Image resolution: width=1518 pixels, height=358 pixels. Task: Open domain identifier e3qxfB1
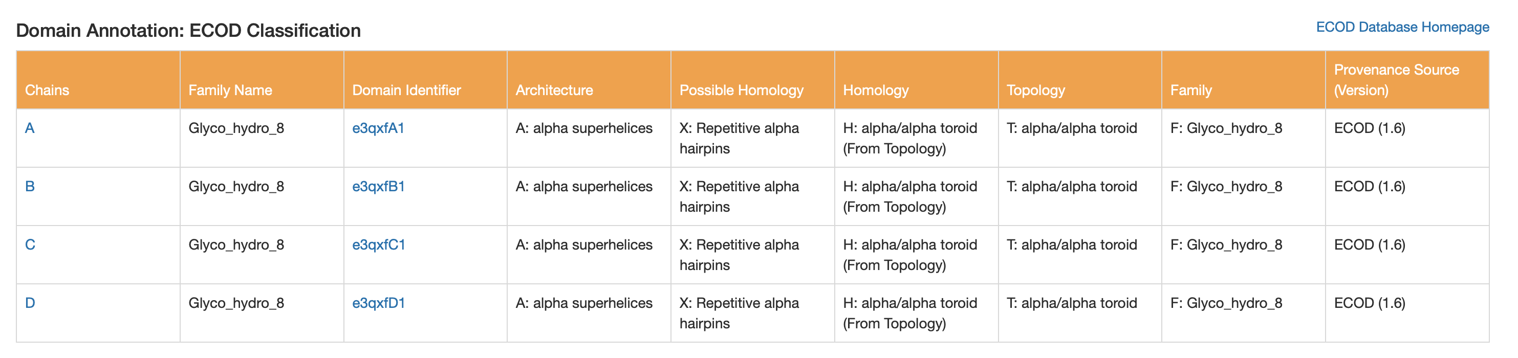coord(378,187)
